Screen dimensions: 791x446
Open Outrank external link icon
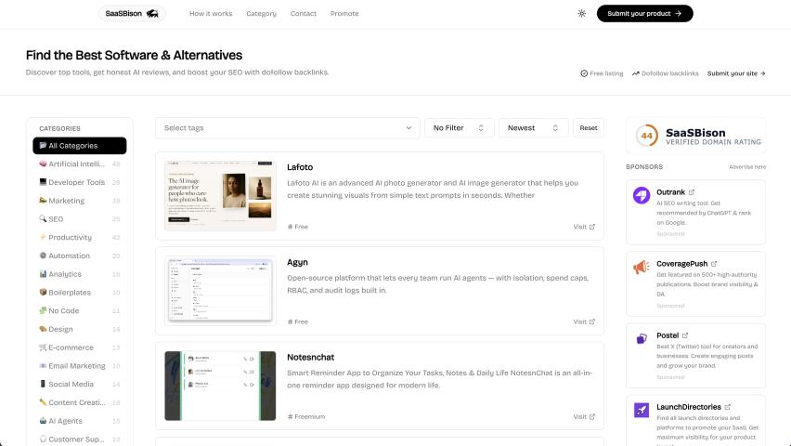tap(691, 192)
